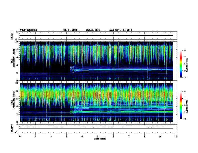Click the "1" tick on the time axis
Image resolution: width=198 pixels, height=153 pixels.
(x=35, y=136)
